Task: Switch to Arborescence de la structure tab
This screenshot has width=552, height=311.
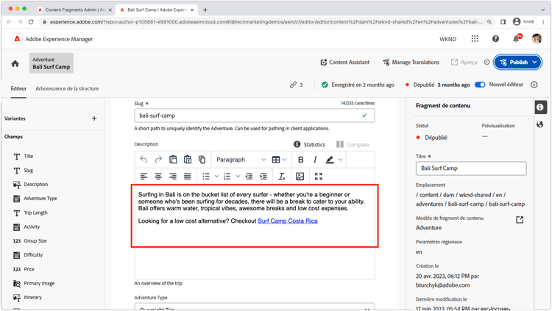Action: tap(67, 89)
